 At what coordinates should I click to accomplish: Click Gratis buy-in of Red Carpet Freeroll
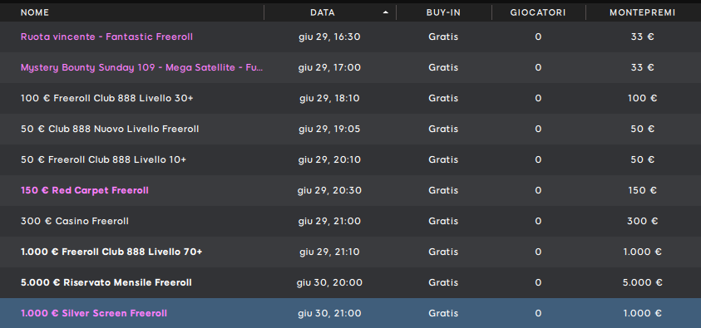[443, 190]
